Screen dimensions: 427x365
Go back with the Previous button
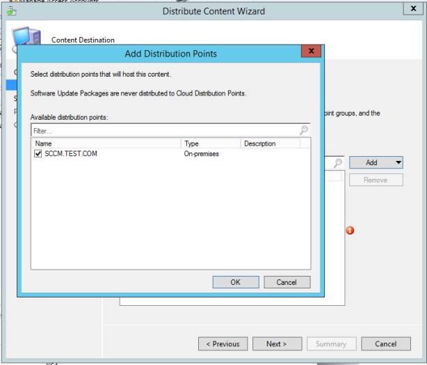pyautogui.click(x=223, y=343)
